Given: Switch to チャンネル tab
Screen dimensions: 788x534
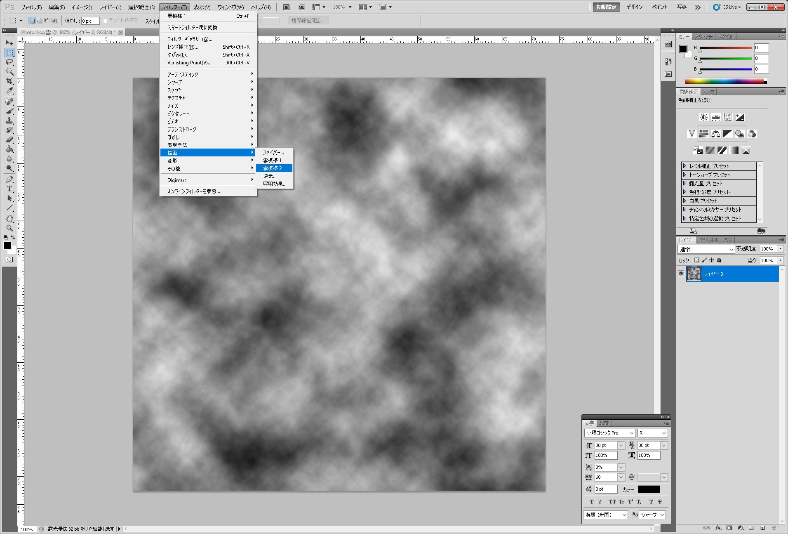Looking at the screenshot, I should point(708,240).
